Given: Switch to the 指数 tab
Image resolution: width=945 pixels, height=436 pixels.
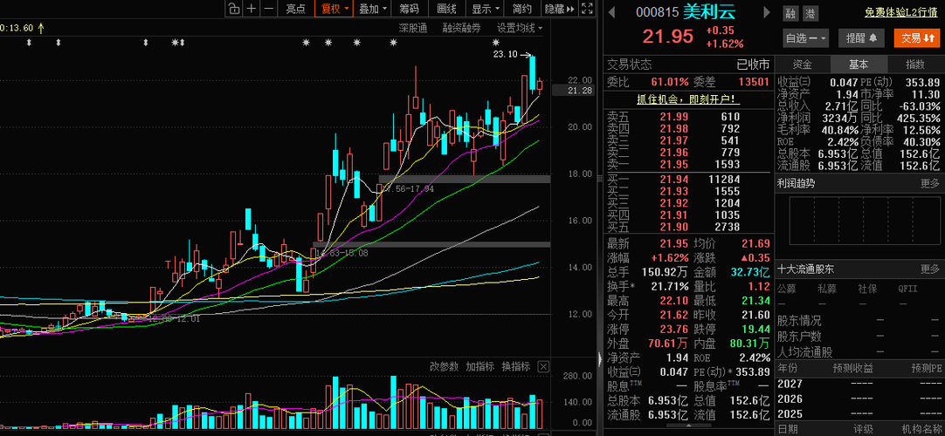Looking at the screenshot, I should pyautogui.click(x=914, y=65).
